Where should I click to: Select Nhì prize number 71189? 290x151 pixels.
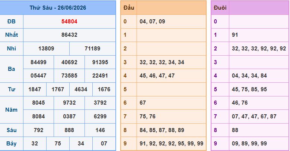pos(92,49)
